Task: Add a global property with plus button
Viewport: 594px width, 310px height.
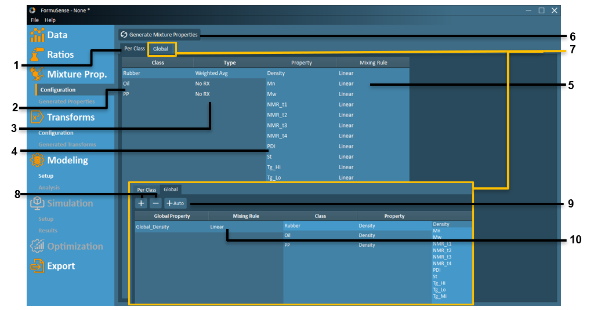Action: click(x=141, y=203)
